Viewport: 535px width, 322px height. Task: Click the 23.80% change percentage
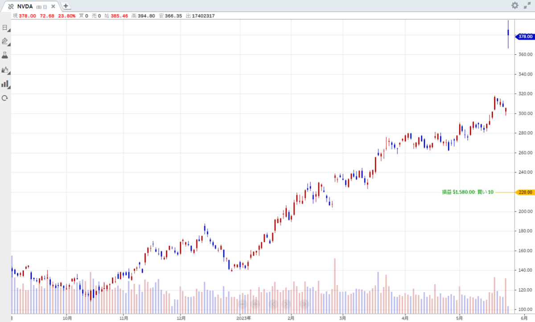67,16
